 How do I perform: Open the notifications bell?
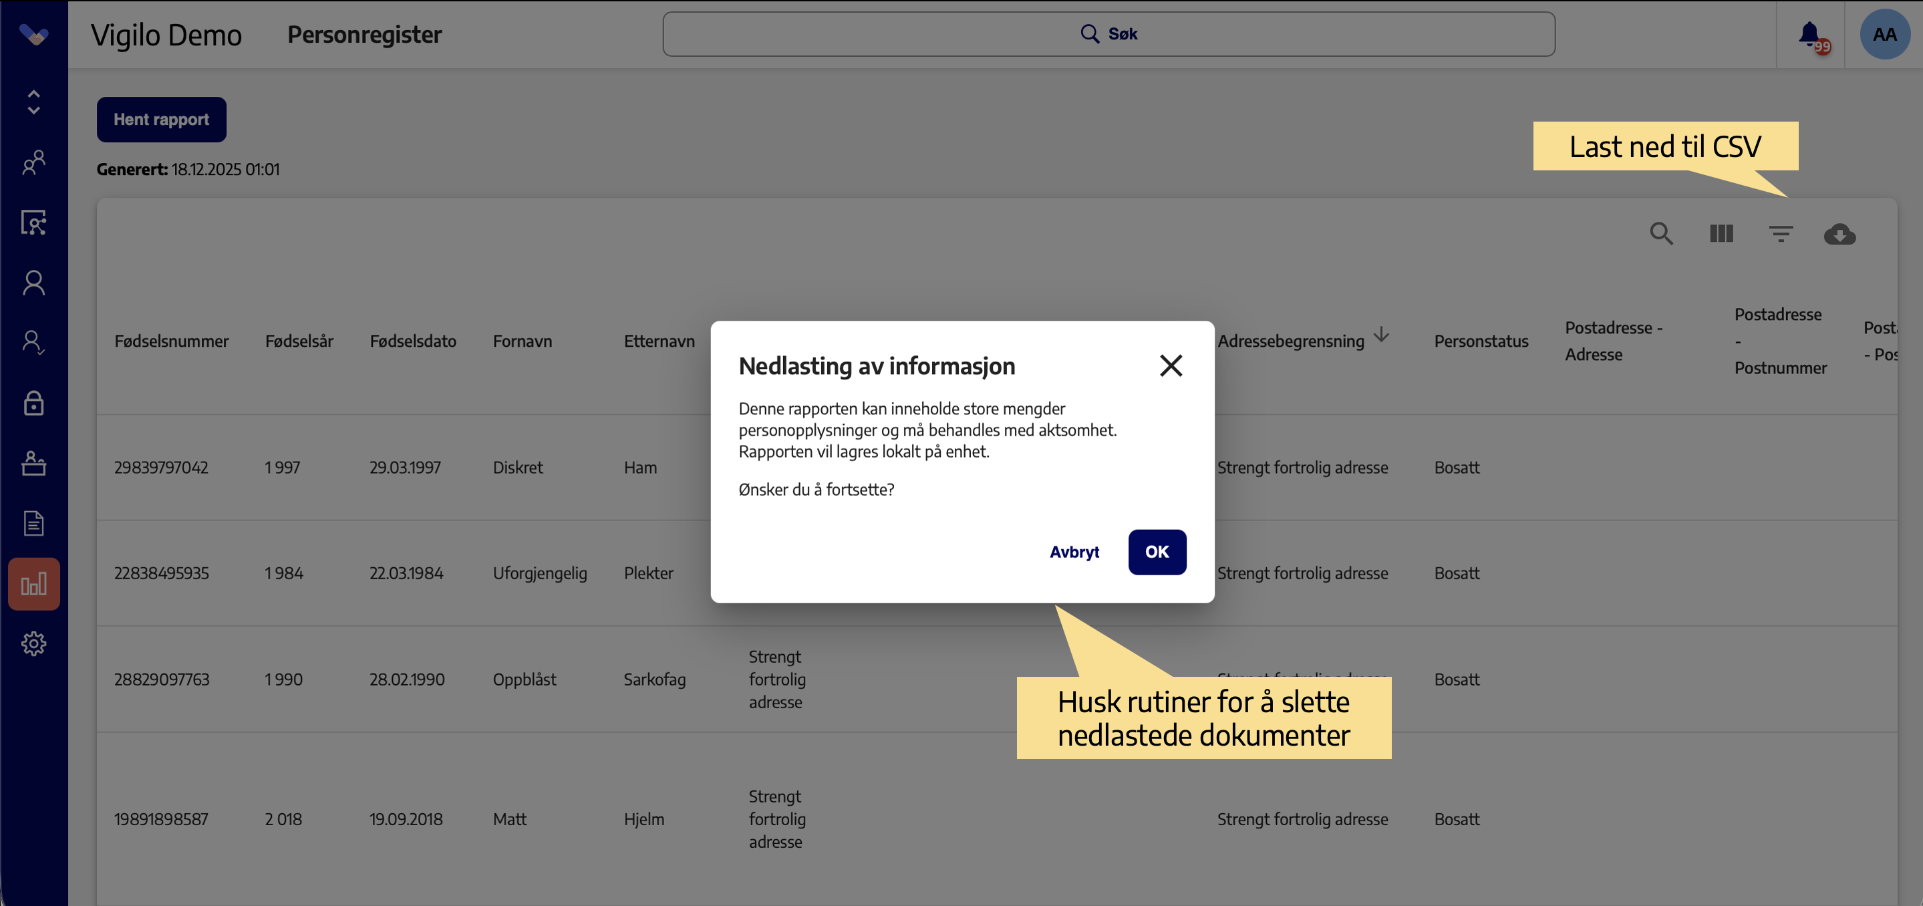1810,34
